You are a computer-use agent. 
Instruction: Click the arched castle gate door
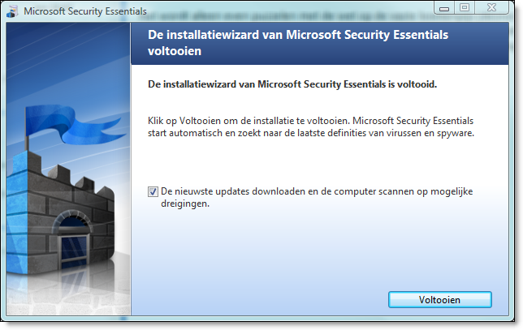73,241
